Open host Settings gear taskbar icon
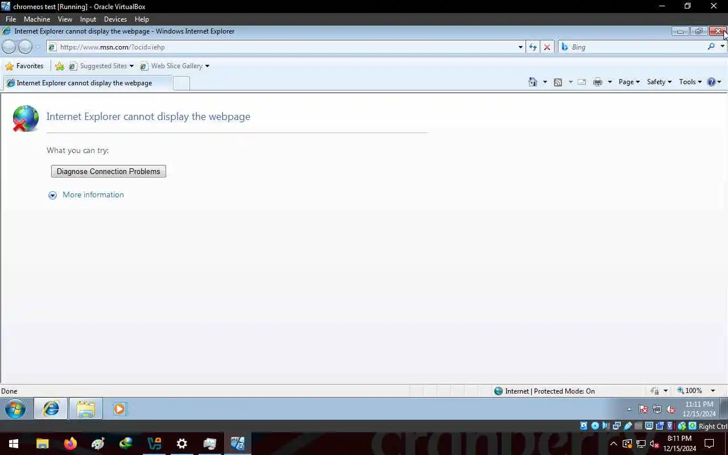The width and height of the screenshot is (728, 455). tap(181, 444)
